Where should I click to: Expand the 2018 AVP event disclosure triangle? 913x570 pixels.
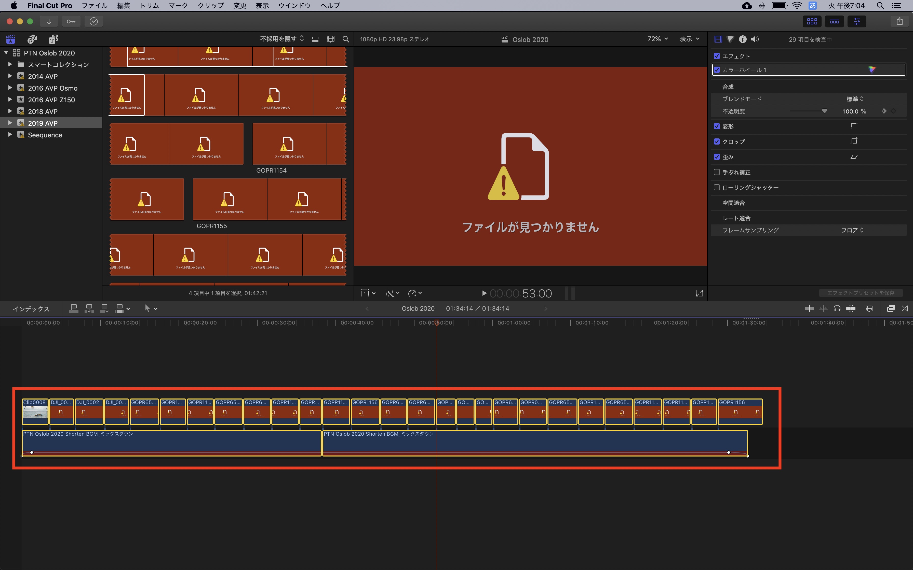10,112
